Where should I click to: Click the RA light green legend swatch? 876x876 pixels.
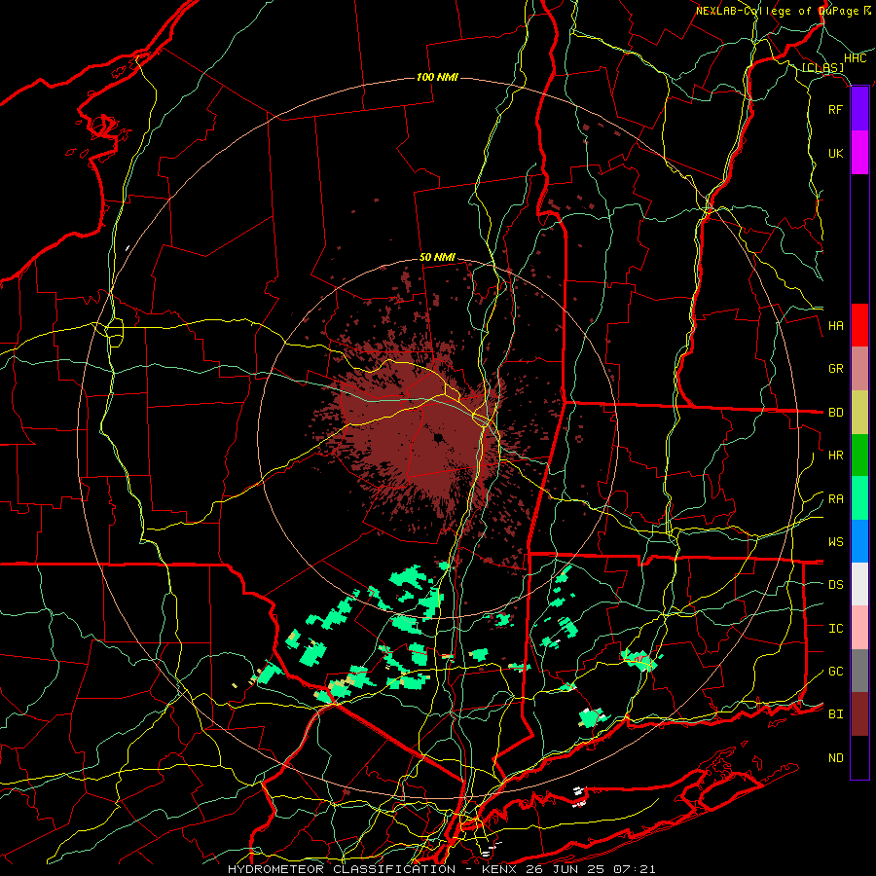(859, 498)
